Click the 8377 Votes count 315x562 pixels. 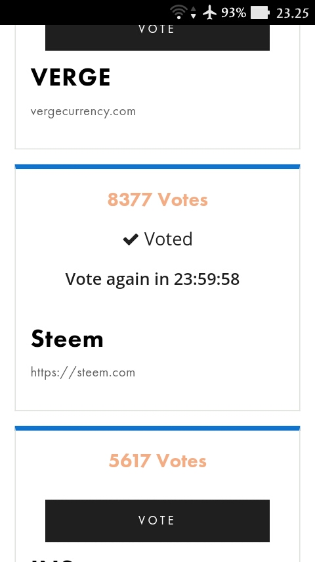157,199
